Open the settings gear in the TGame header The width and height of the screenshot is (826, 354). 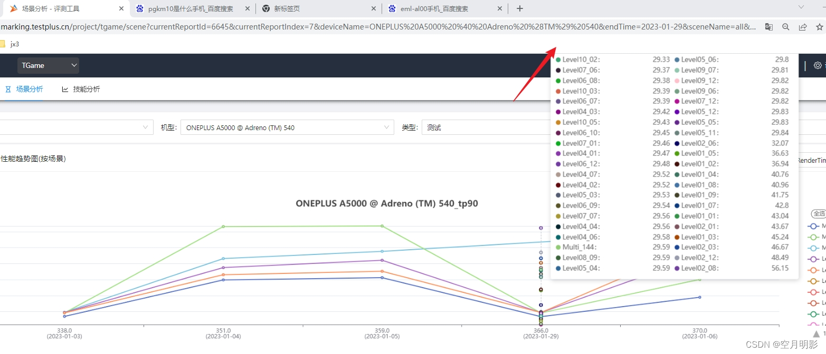coord(818,65)
